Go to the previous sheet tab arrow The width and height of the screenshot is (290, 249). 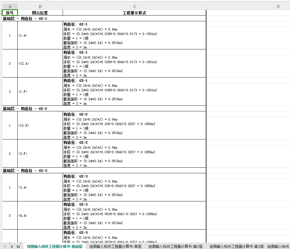pyautogui.click(x=5, y=246)
